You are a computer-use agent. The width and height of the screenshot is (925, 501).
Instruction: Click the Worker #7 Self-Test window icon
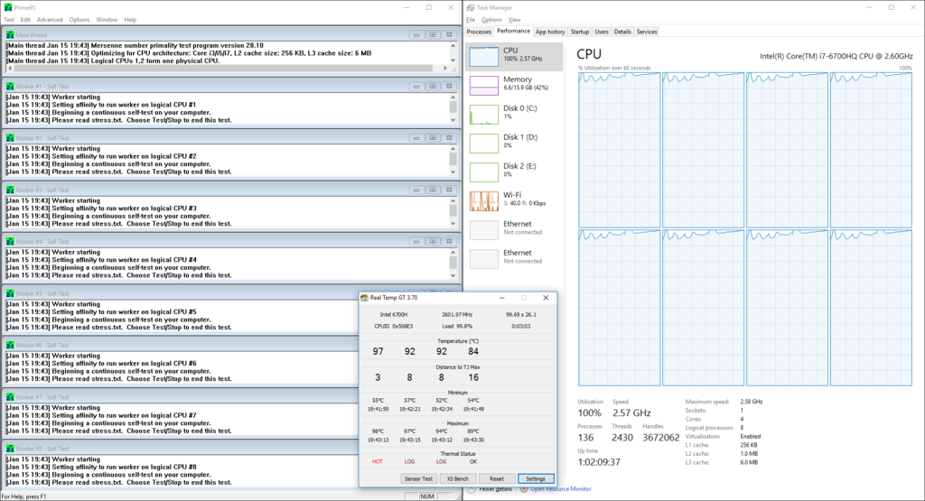click(x=10, y=396)
